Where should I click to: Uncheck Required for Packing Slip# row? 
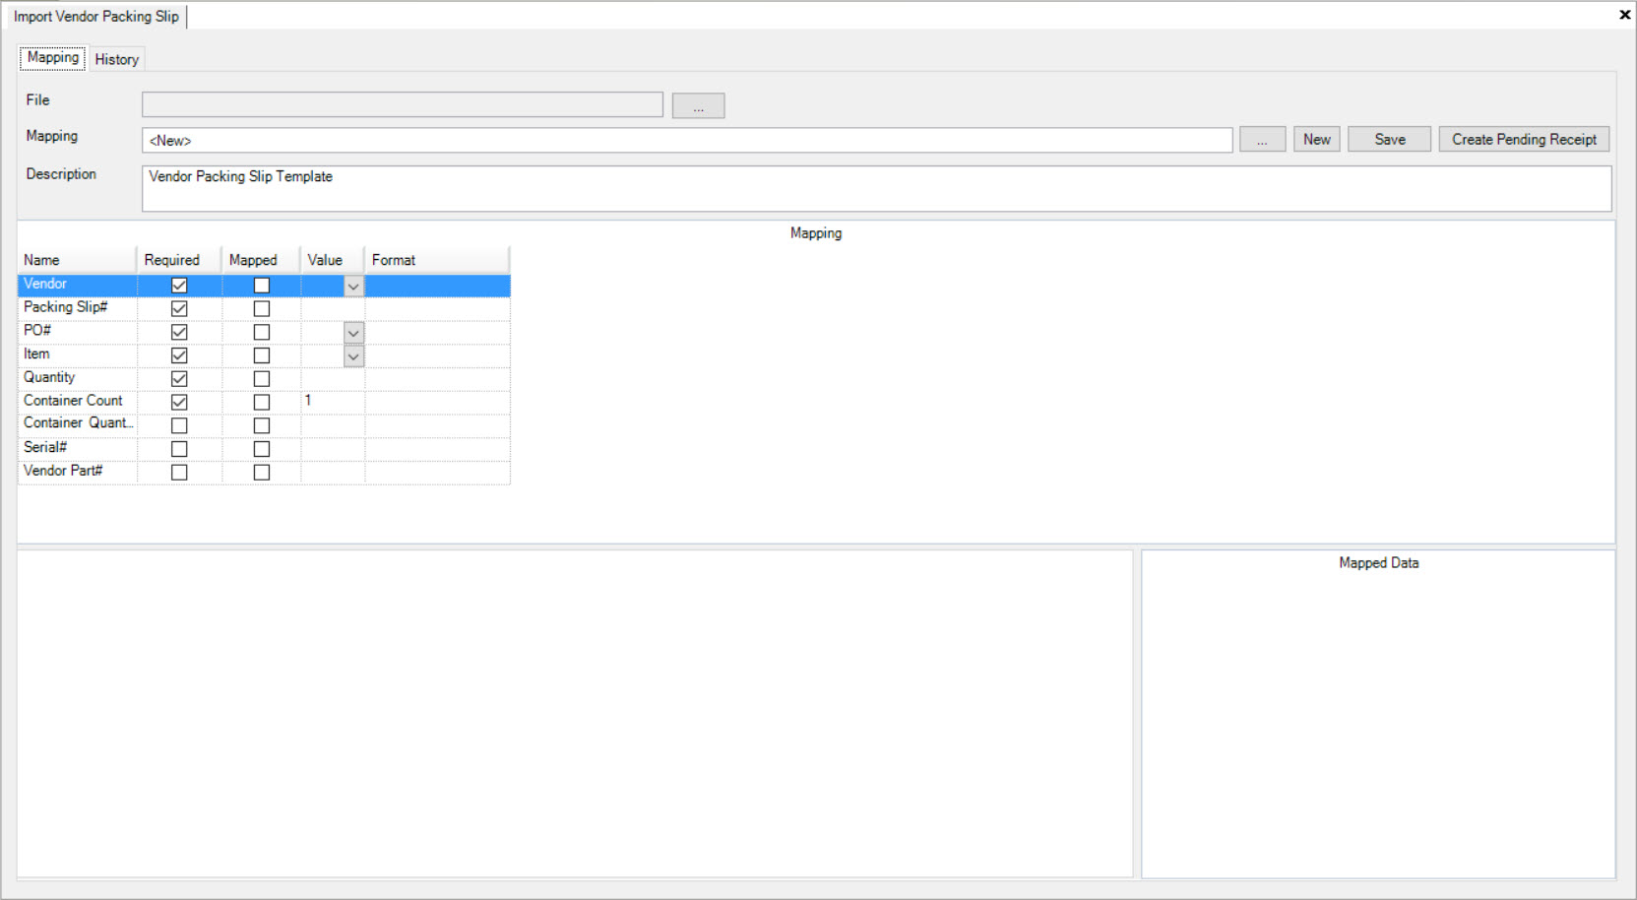tap(179, 308)
